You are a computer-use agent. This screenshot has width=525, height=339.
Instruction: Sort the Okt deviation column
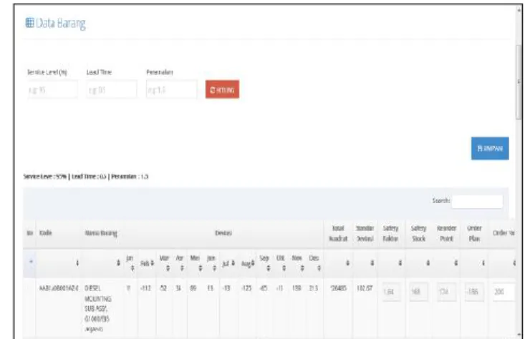tap(284, 268)
